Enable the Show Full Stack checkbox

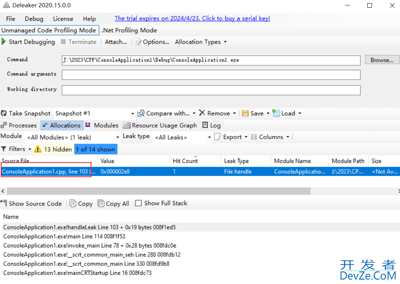(138, 203)
